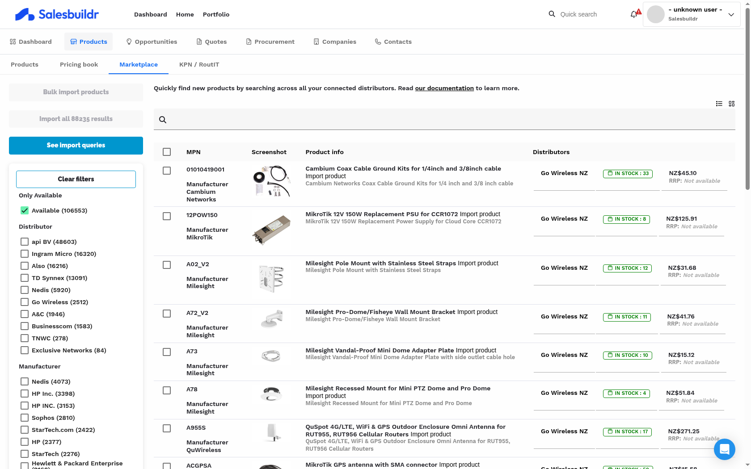Click the MPN column header
This screenshot has width=751, height=469.
pyautogui.click(x=194, y=152)
